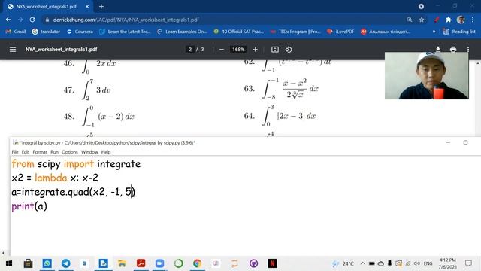Click the line 'a=integrate.quad(x2, -1, 5)'

pos(74,192)
